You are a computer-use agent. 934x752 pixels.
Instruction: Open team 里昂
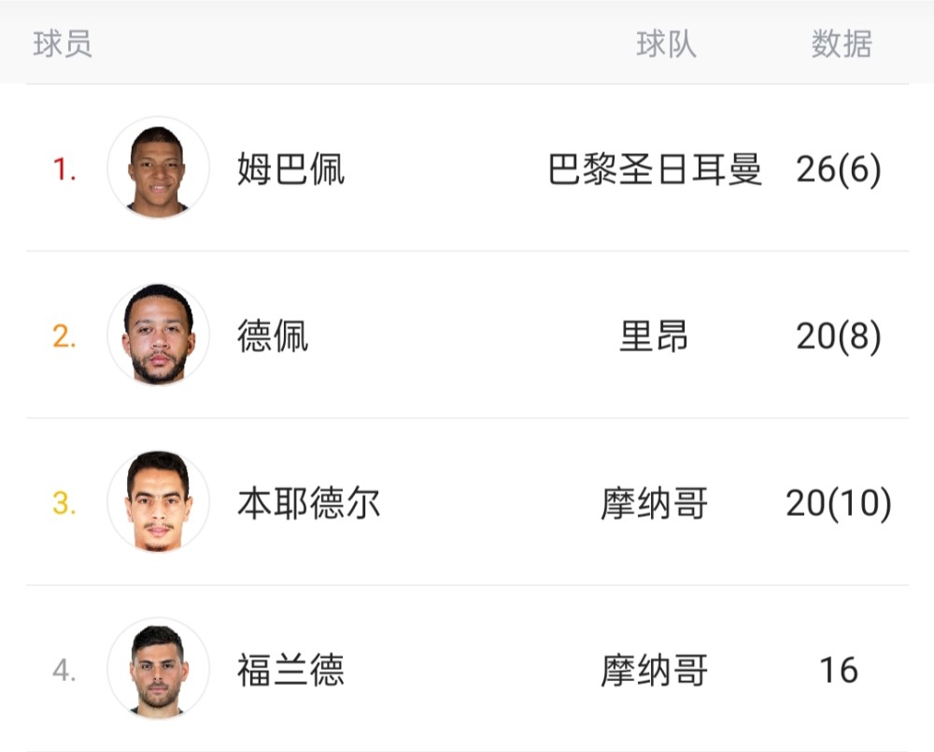click(654, 335)
